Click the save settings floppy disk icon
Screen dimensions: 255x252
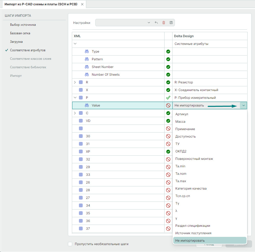click(x=171, y=23)
